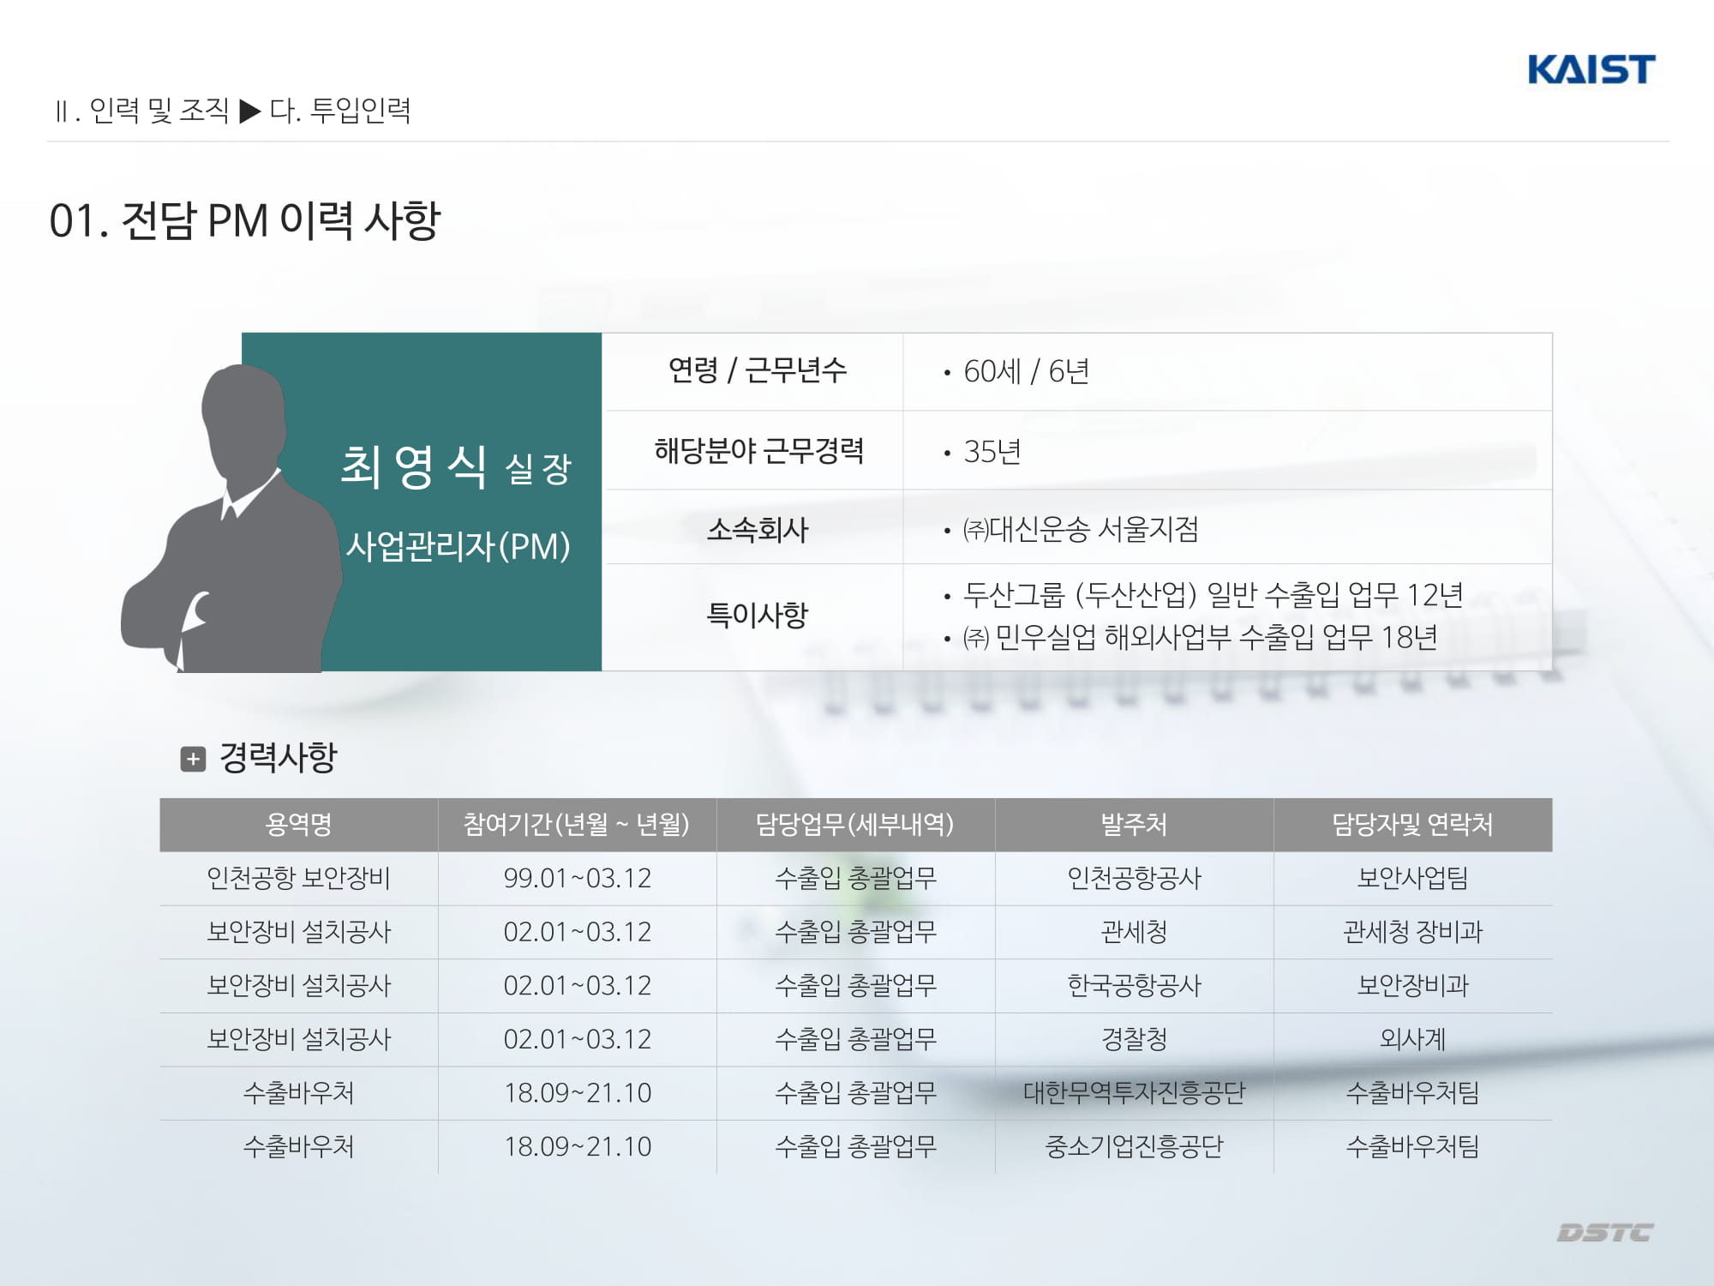This screenshot has height=1286, width=1714.
Task: Click the plus icon beside 경력사항
Action: [193, 759]
